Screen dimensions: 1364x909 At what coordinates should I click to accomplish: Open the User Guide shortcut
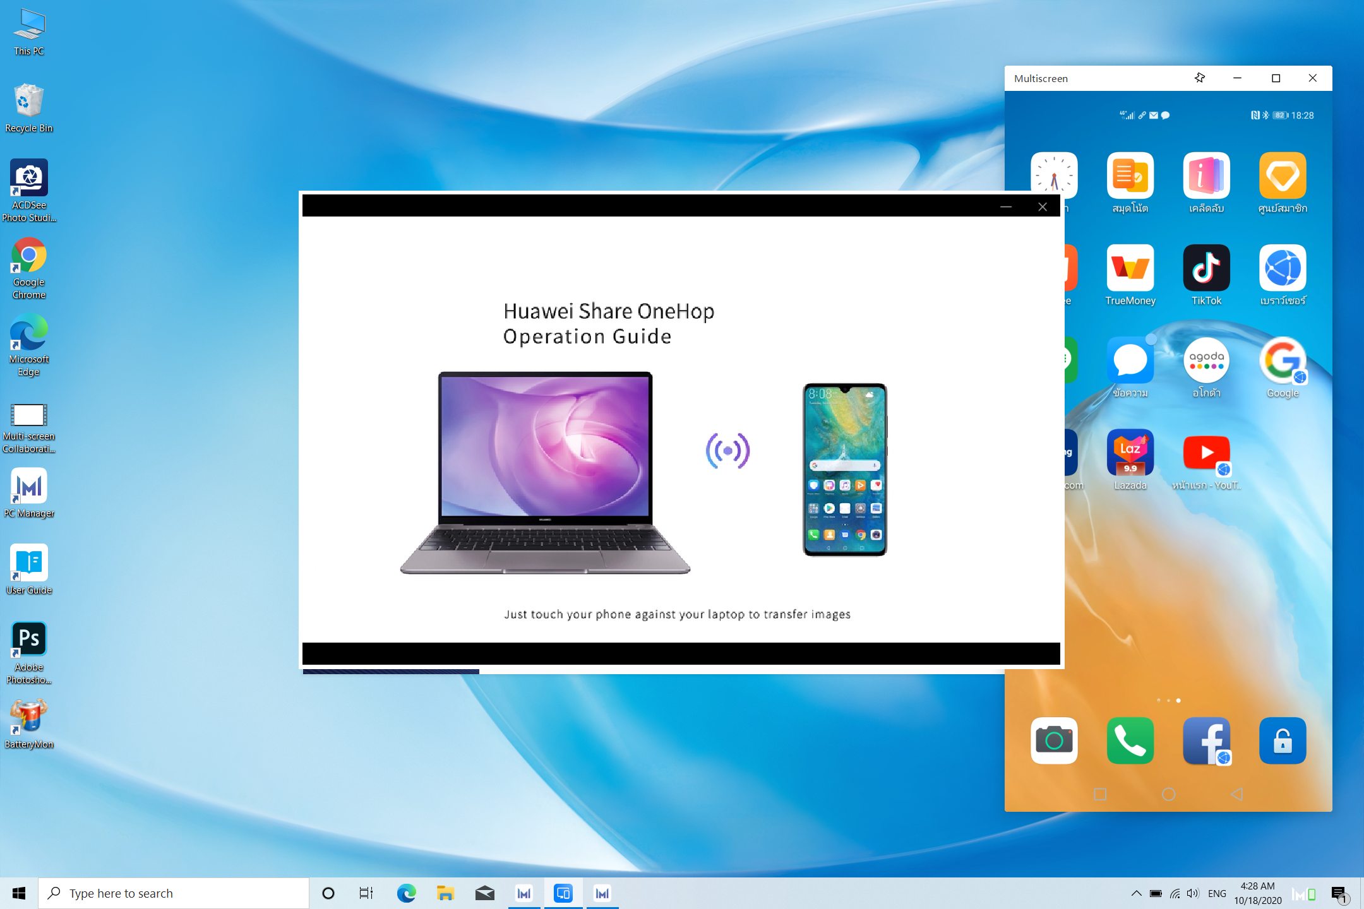(x=29, y=569)
